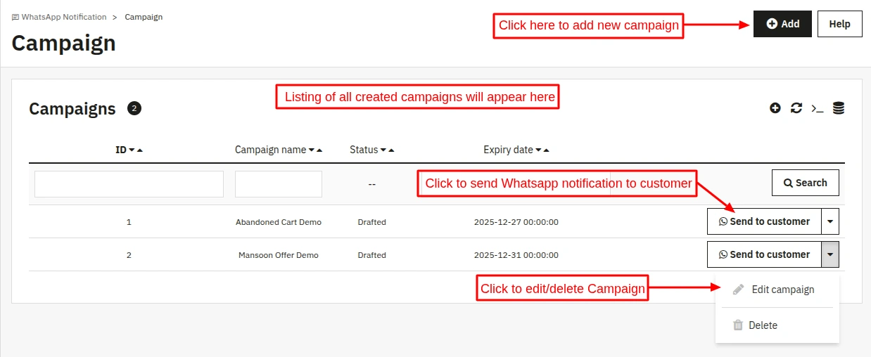Open the Help button
Image resolution: width=871 pixels, height=357 pixels.
pyautogui.click(x=840, y=24)
